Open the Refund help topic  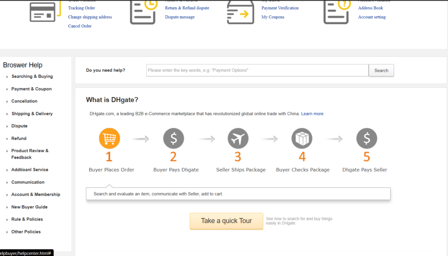(x=19, y=138)
